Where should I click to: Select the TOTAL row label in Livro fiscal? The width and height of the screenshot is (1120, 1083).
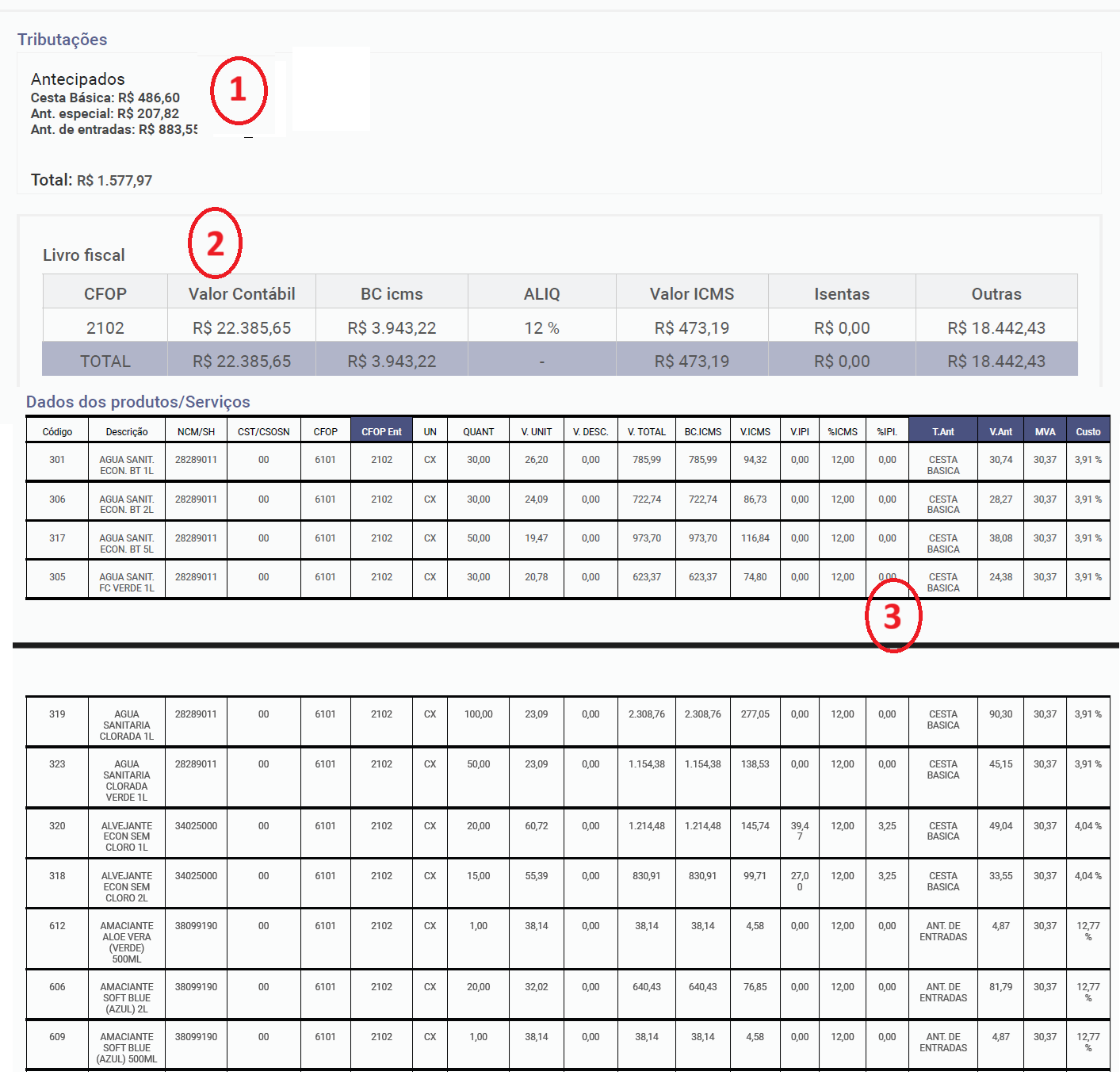(x=105, y=362)
